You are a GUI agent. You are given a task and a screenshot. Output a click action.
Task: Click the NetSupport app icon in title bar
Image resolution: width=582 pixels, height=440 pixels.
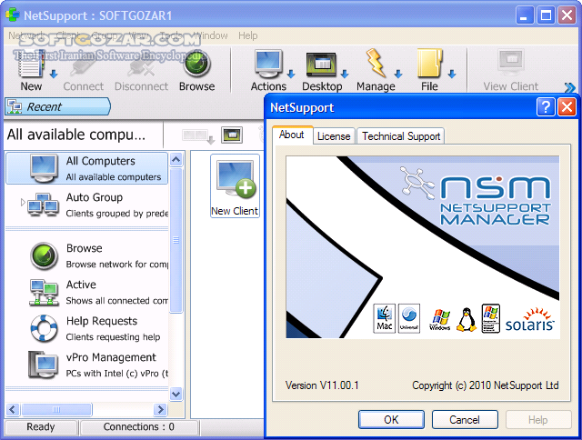click(12, 15)
